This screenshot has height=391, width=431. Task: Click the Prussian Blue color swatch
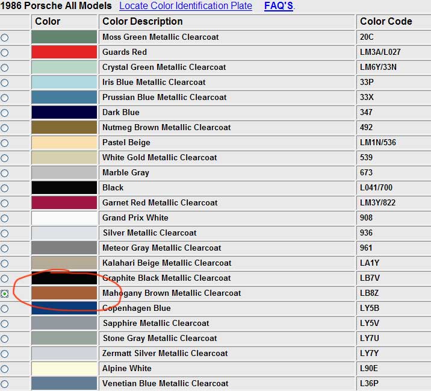coord(64,98)
